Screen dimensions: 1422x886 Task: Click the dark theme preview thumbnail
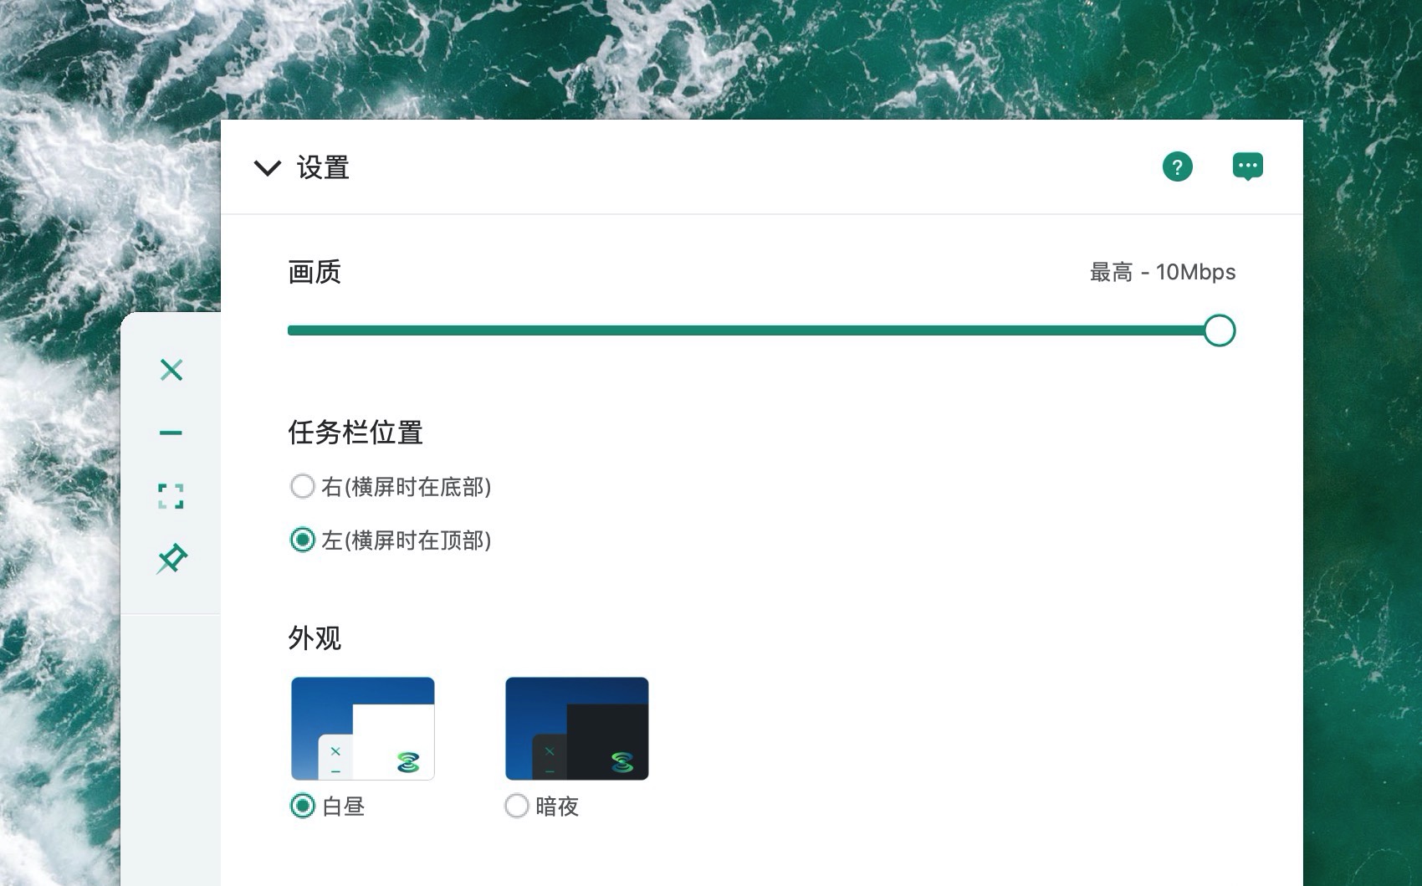tap(577, 729)
